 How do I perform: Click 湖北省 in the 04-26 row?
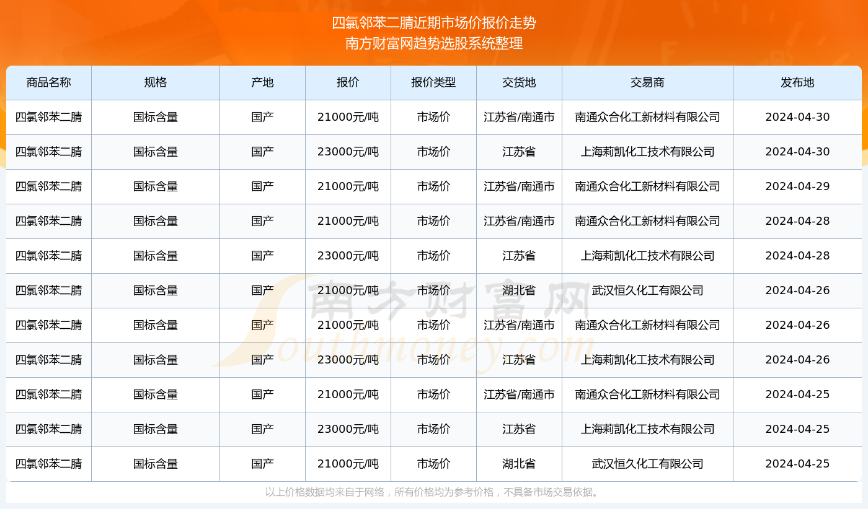(x=519, y=290)
